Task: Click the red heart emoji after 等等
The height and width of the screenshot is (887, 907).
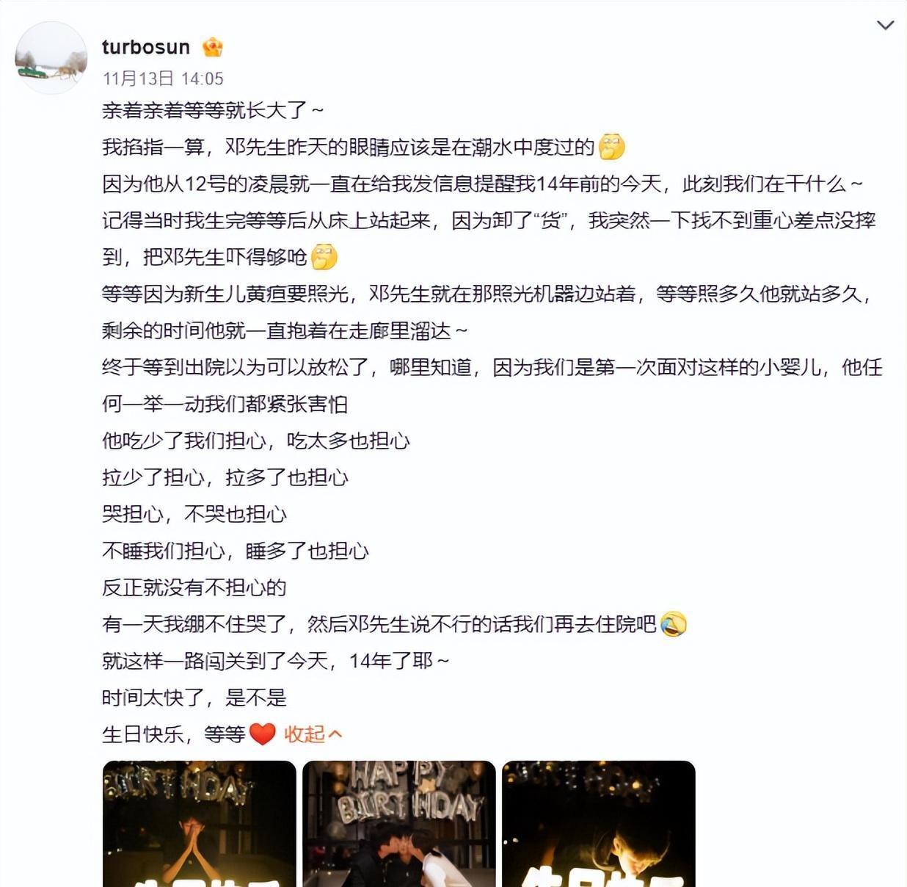Action: (x=262, y=734)
